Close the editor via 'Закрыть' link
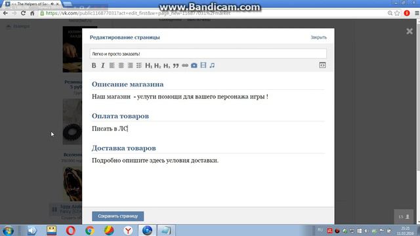Viewport: 420px width, 236px height. point(319,37)
